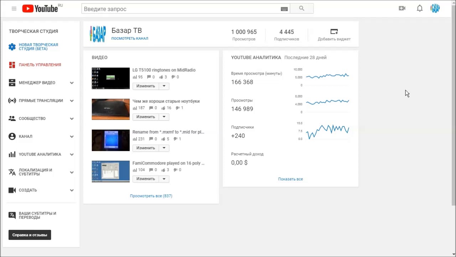The image size is (456, 257).
Task: Click the search magnifier button
Action: tap(302, 9)
